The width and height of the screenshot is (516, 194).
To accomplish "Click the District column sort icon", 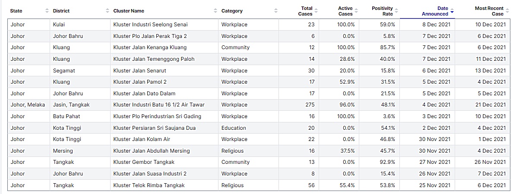I will tap(108, 11).
